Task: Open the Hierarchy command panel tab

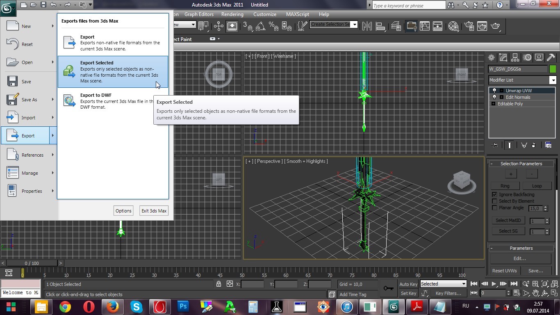Action: pyautogui.click(x=515, y=57)
